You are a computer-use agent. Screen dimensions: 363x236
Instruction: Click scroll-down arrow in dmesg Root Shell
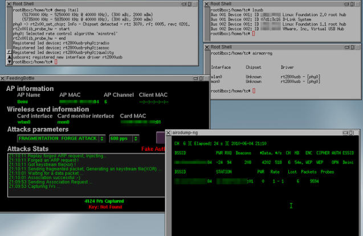[9, 61]
